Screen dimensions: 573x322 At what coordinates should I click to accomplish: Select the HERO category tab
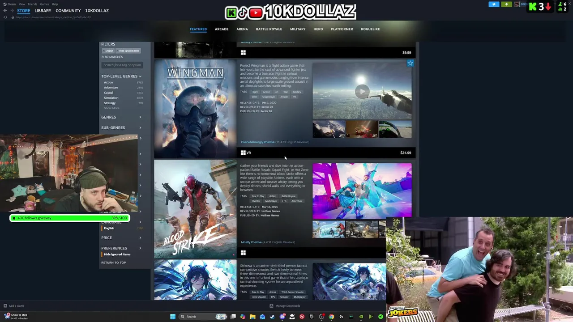click(x=318, y=29)
